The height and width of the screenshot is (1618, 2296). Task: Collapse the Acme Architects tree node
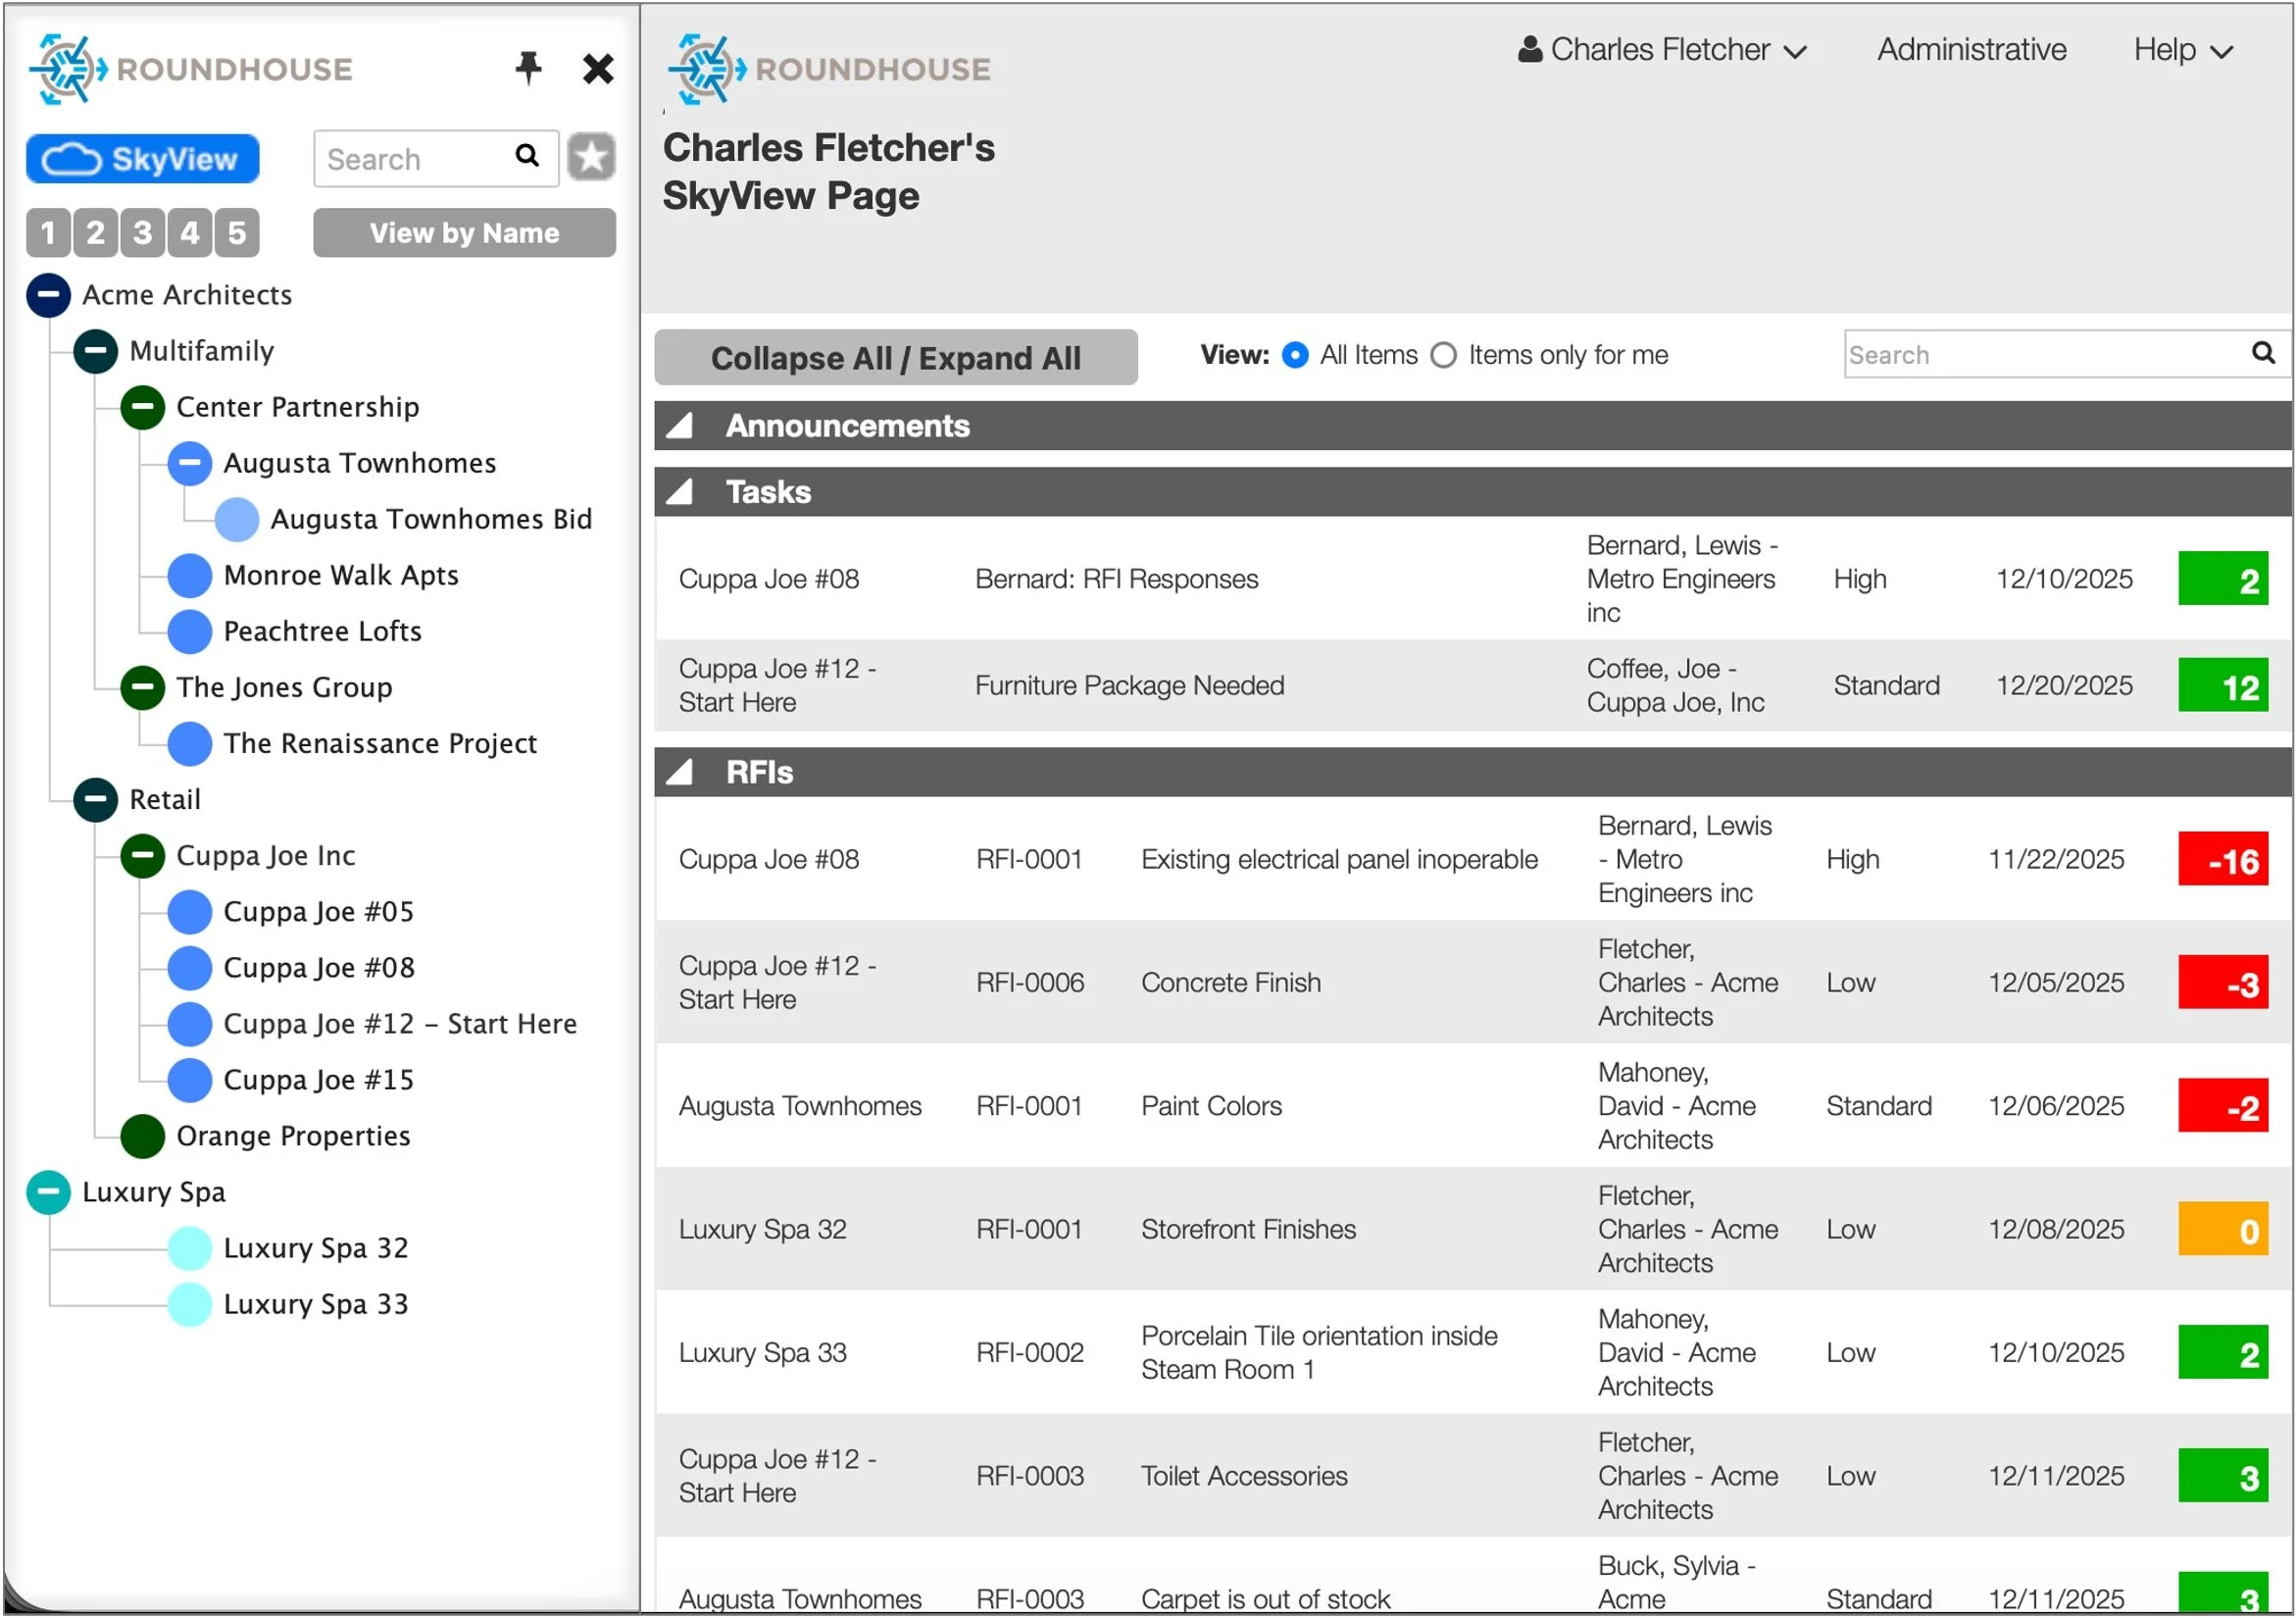point(48,295)
